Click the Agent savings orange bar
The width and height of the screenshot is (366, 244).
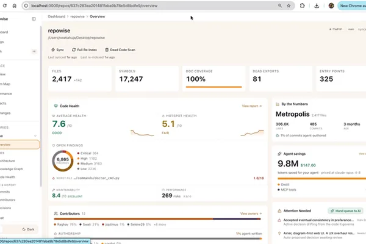321,179
